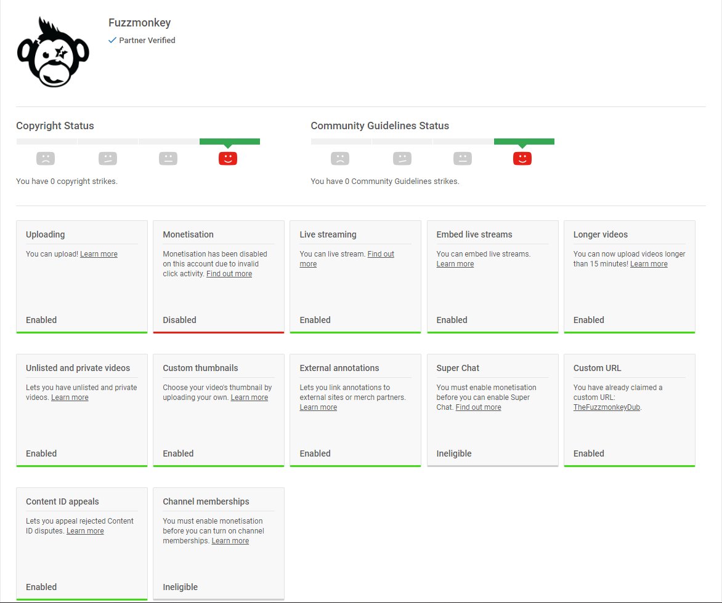Click 'You have 0 Community Guidelines strikes.' text
Screen dimensions: 722x603
coord(385,182)
